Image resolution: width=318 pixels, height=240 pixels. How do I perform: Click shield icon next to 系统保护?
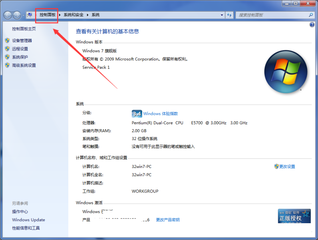tap(7, 57)
